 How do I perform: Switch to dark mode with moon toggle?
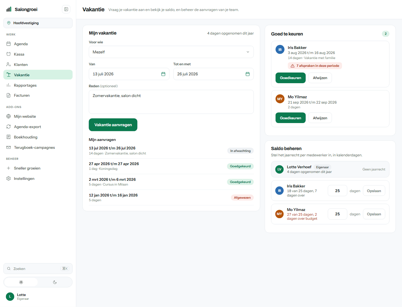pos(55,282)
